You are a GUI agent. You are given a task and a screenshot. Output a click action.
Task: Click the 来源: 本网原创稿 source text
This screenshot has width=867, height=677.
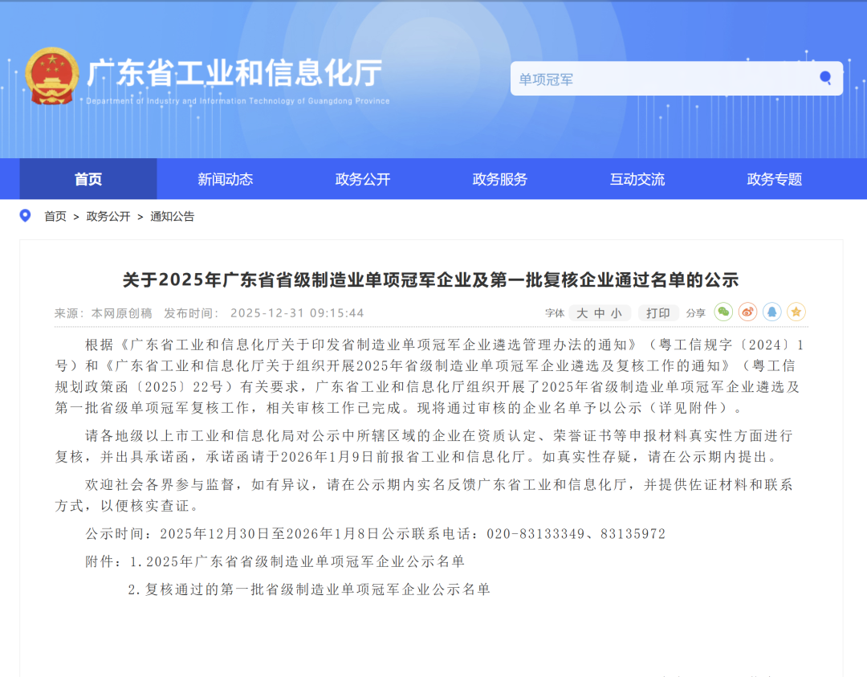tap(104, 313)
